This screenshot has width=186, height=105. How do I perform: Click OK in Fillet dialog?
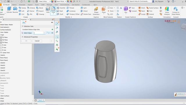click(26, 41)
